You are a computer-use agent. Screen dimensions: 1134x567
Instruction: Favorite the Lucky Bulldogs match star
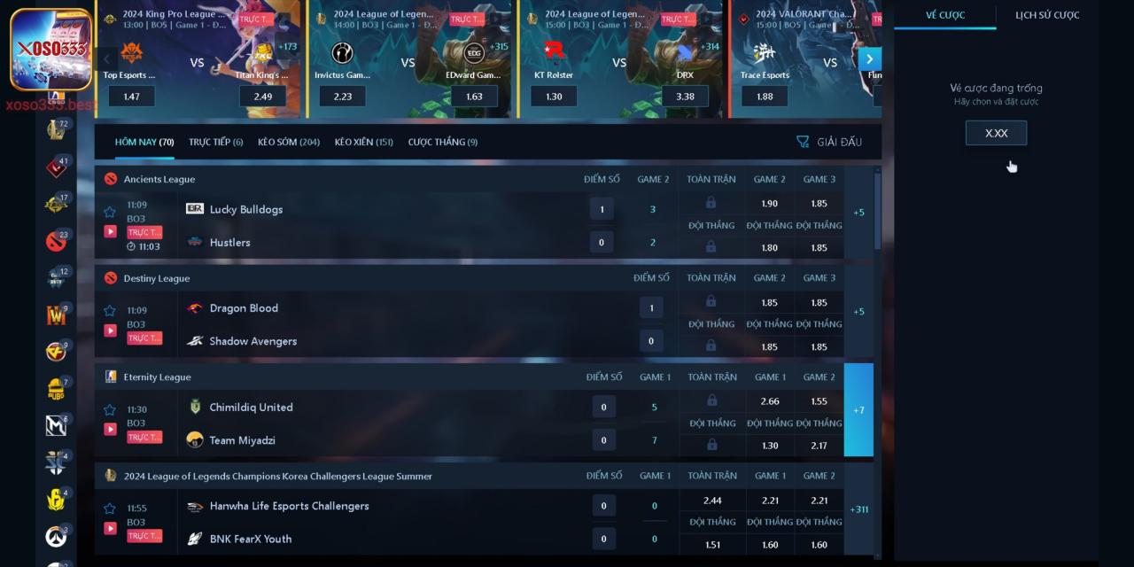(x=110, y=212)
